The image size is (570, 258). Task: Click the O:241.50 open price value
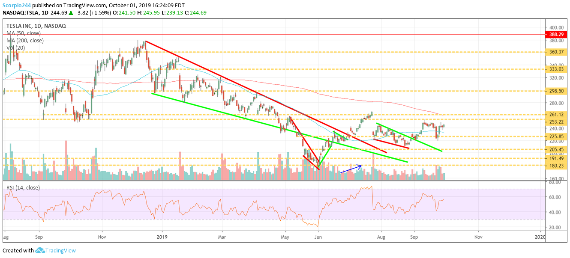coord(125,13)
